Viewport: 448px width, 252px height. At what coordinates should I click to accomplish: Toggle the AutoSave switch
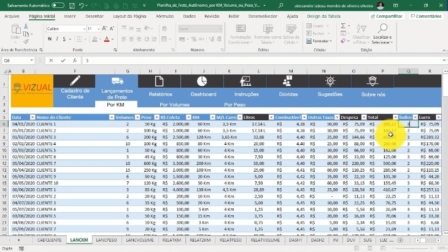(58, 6)
